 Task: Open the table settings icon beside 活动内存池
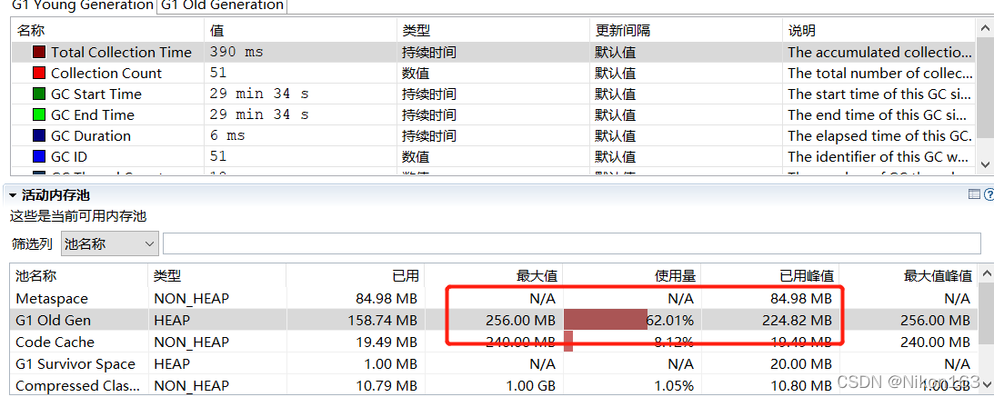(x=974, y=195)
